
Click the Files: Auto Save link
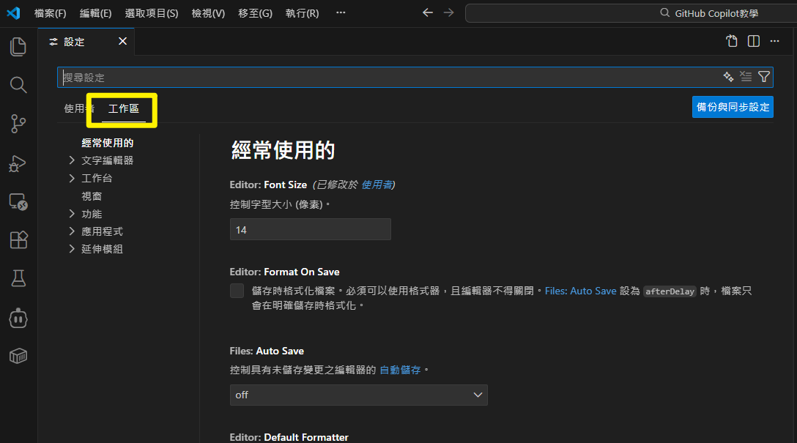pyautogui.click(x=580, y=291)
